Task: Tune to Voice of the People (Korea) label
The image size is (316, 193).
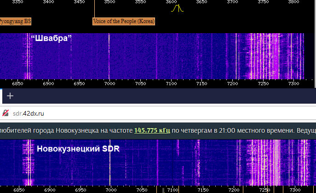Action: (x=124, y=21)
